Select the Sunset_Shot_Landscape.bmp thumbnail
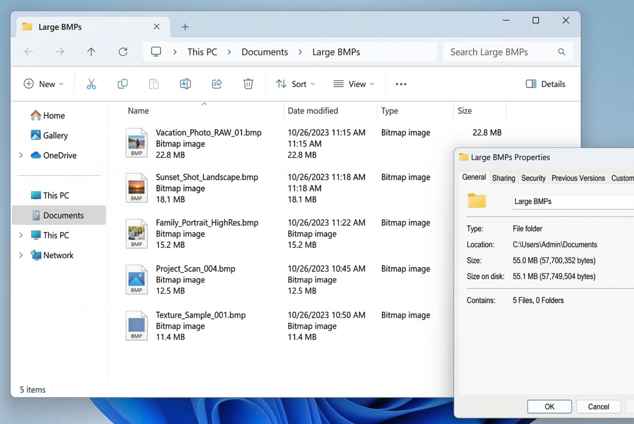634x424 pixels. 136,187
